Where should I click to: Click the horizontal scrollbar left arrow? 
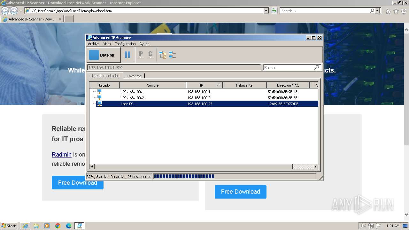click(x=92, y=167)
